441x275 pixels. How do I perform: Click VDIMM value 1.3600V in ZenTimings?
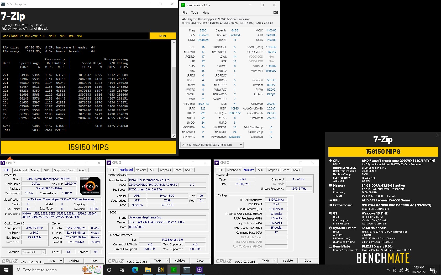271,66
